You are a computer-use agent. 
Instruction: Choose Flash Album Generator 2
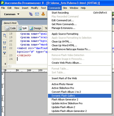[x=80, y=100]
